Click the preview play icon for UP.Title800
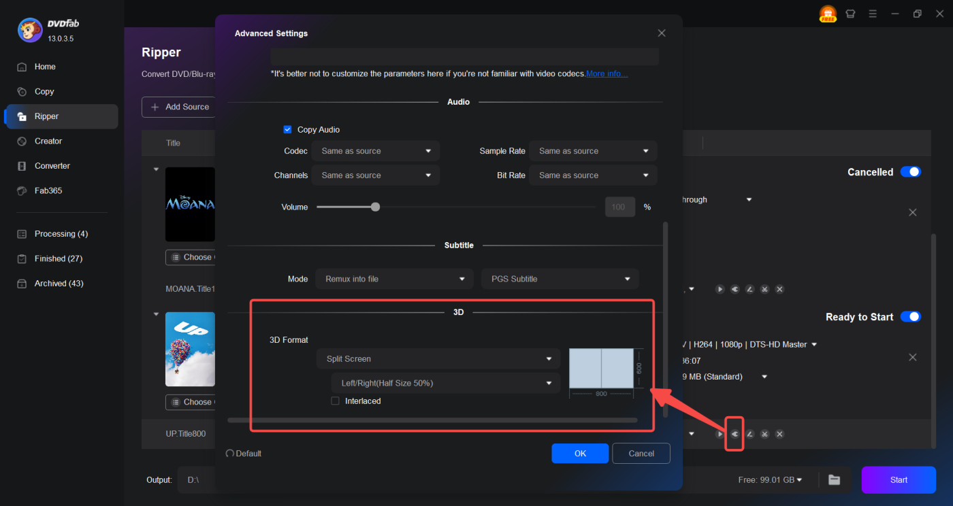The width and height of the screenshot is (953, 506). coord(720,434)
